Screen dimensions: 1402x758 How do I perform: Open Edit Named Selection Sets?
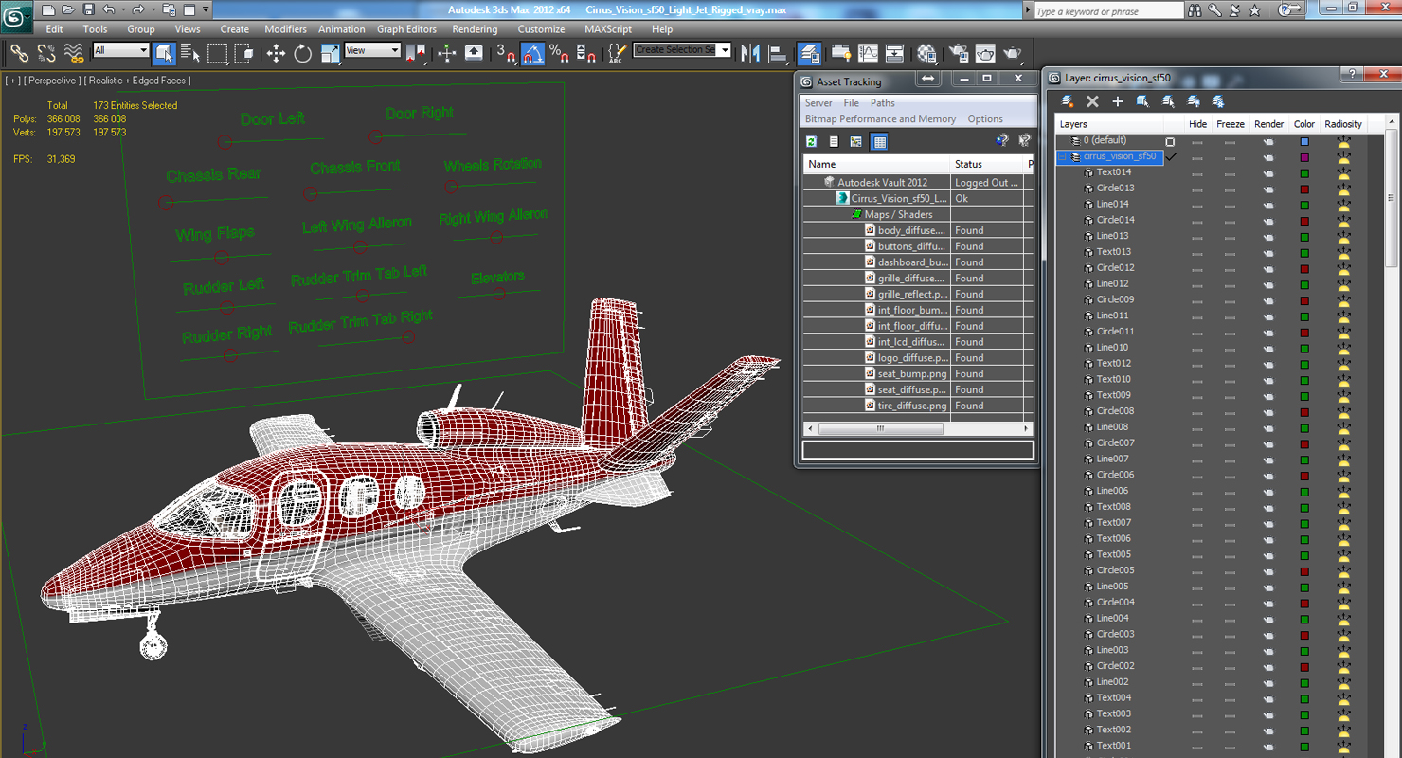point(616,53)
